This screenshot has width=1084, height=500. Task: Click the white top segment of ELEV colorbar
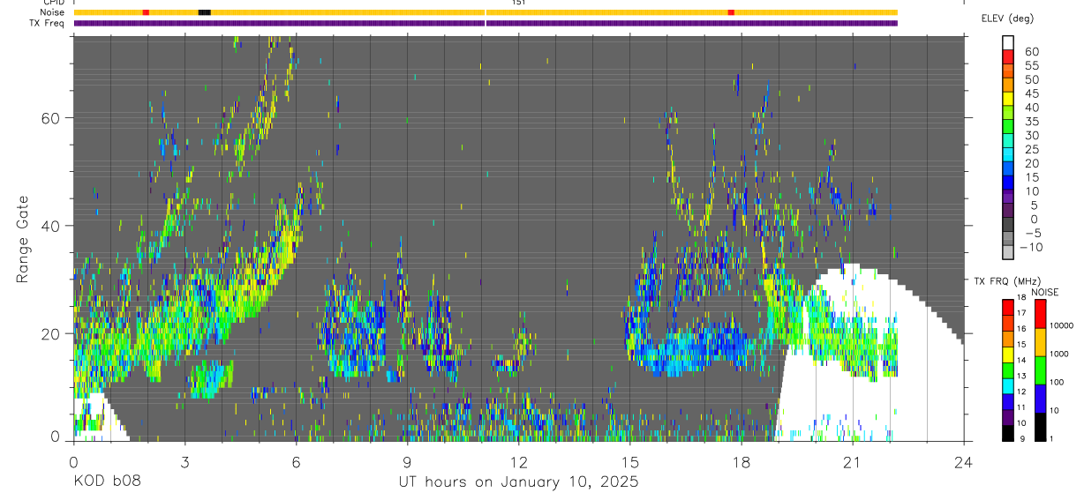tap(1008, 42)
